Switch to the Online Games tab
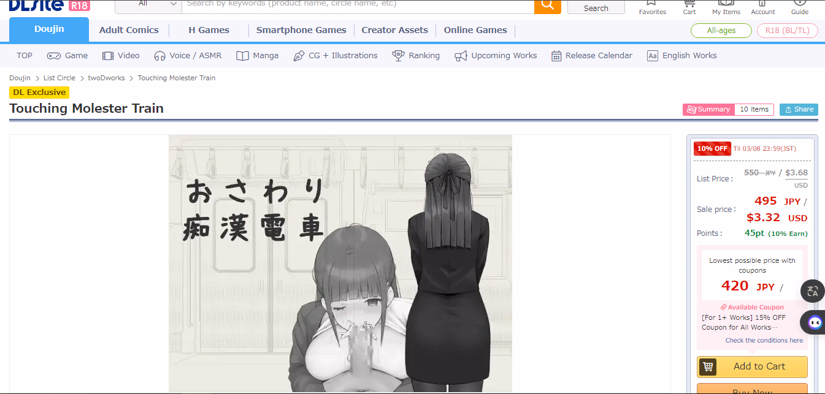 [x=475, y=30]
